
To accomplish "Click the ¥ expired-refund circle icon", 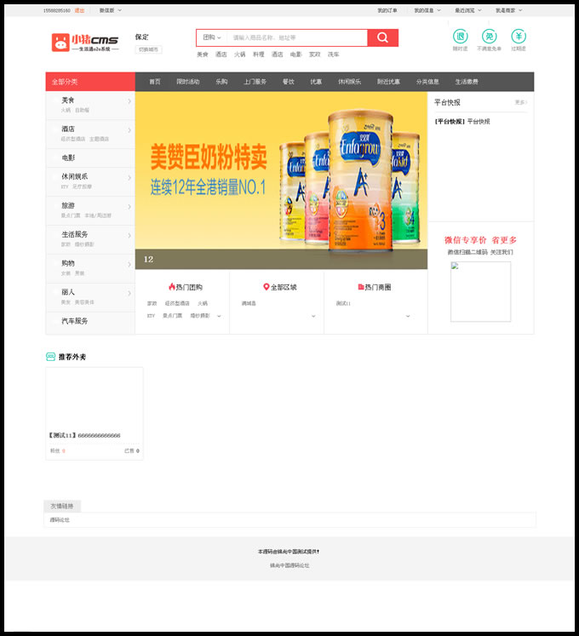I will coord(519,37).
